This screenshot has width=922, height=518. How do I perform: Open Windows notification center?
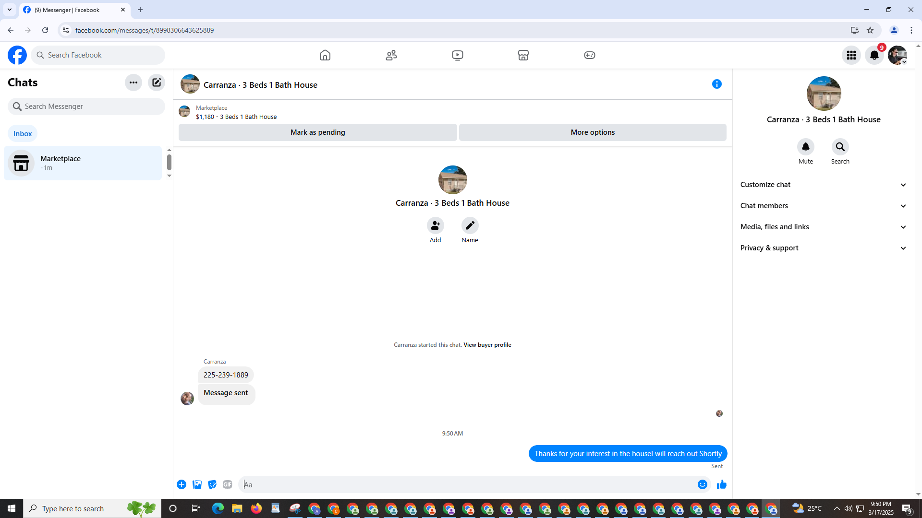pos(907,508)
